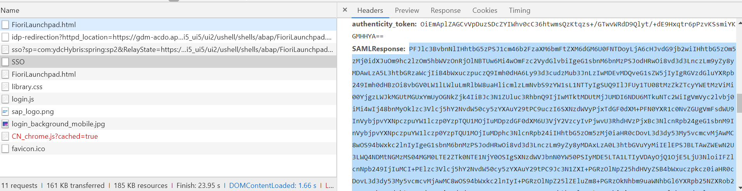Click the highlighted SAMLResponse value text
Image resolution: width=742 pixels, height=191 pixels.
[x=544, y=117]
